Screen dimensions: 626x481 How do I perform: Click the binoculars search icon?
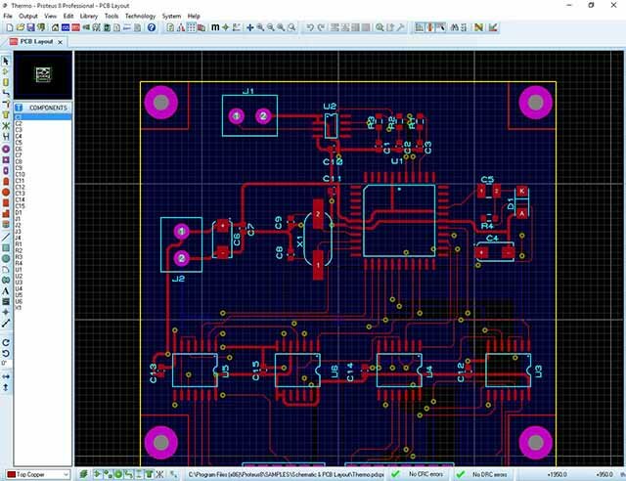coord(454,27)
